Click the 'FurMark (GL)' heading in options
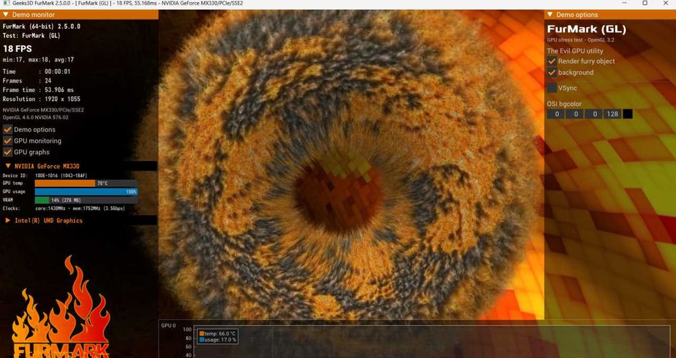This screenshot has width=676, height=358. (x=586, y=29)
